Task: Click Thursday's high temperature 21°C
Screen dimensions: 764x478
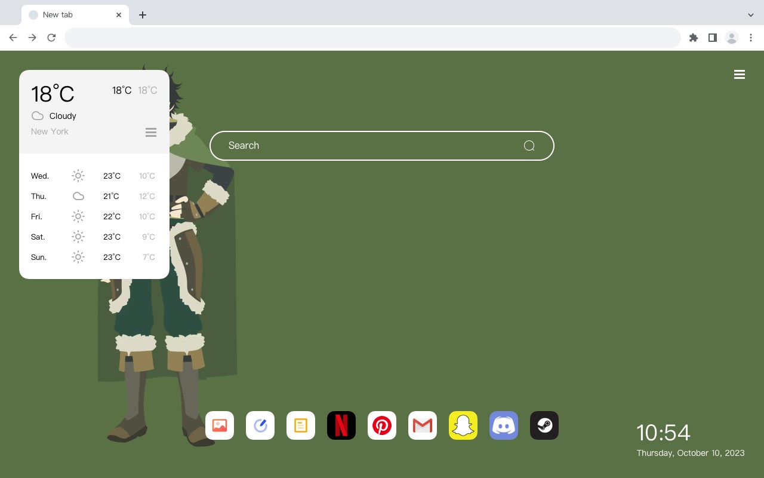Action: coord(112,196)
